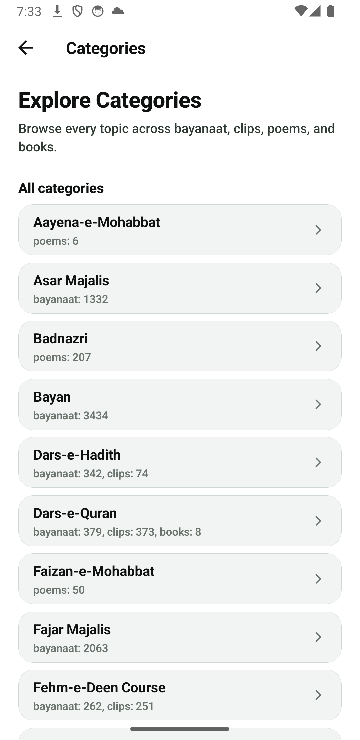Open the download status bar icon
This screenshot has height=740, width=360.
coord(57,11)
